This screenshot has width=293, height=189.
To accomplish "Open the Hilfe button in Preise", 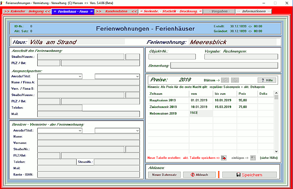I will click(267, 80).
